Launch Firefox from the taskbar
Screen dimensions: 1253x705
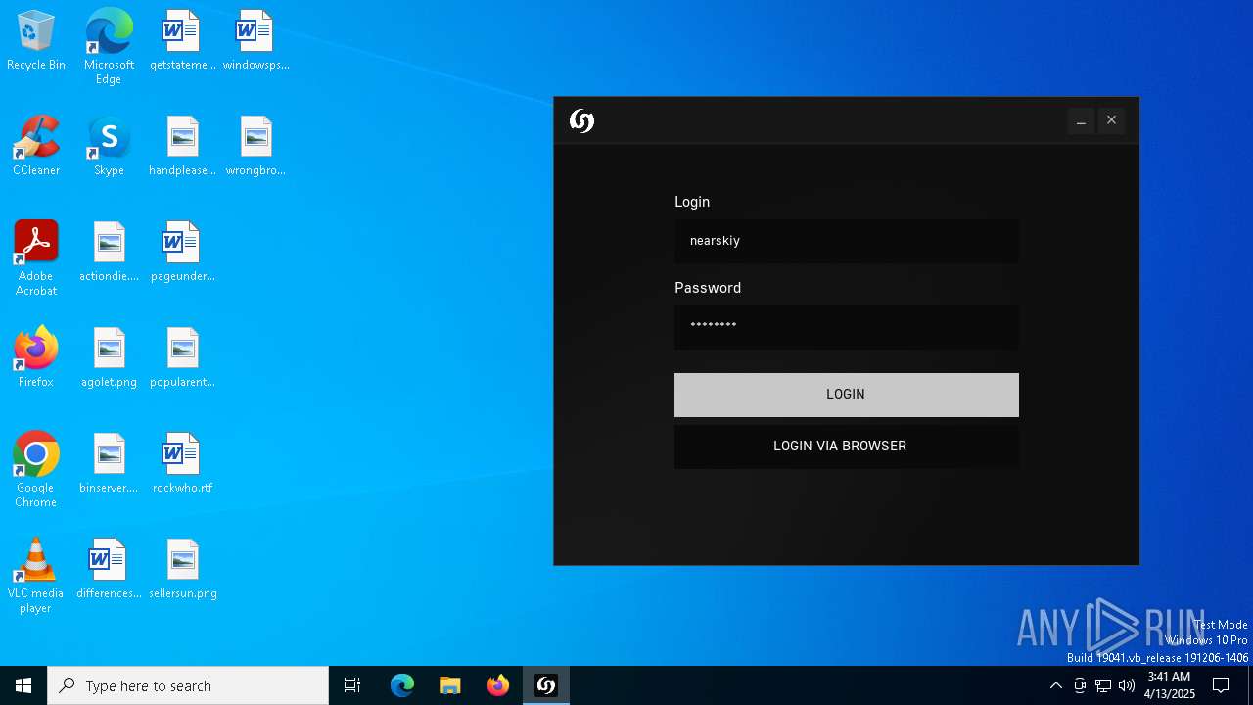498,685
